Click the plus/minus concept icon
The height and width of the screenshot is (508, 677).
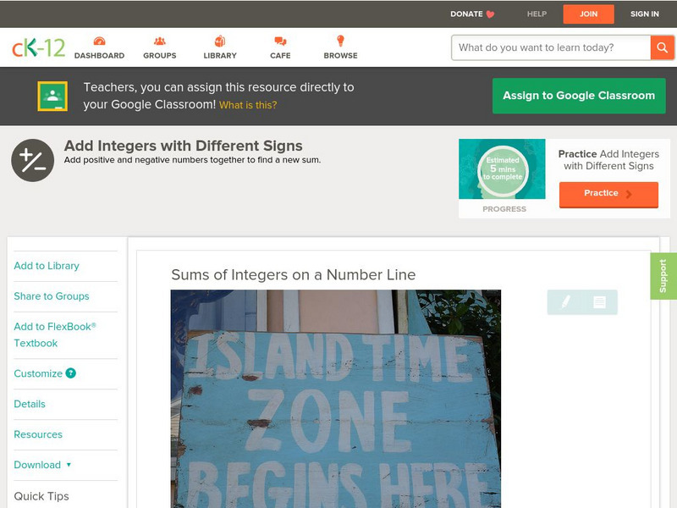pyautogui.click(x=33, y=160)
